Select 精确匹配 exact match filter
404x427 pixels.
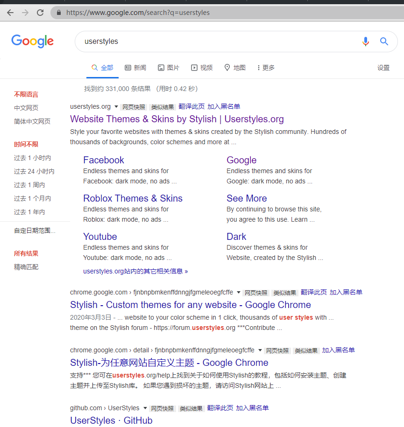point(26,267)
